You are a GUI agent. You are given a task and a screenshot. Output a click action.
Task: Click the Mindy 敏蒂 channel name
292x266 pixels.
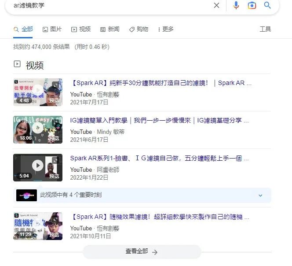pyautogui.click(x=111, y=132)
